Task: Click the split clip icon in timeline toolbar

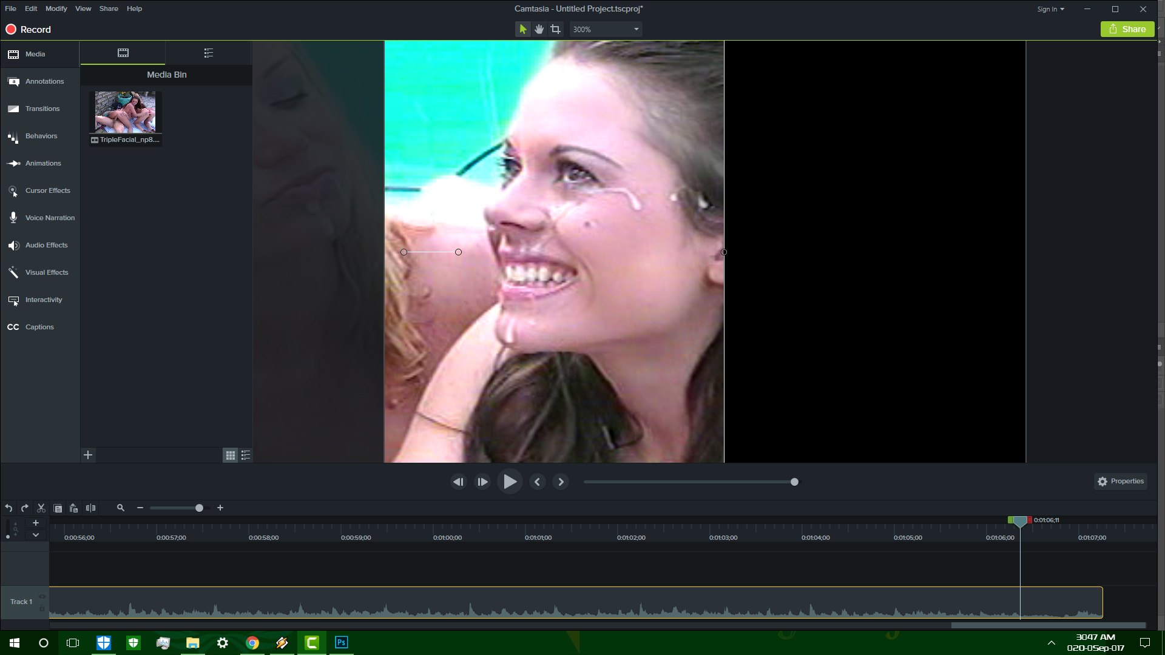Action: pyautogui.click(x=90, y=508)
